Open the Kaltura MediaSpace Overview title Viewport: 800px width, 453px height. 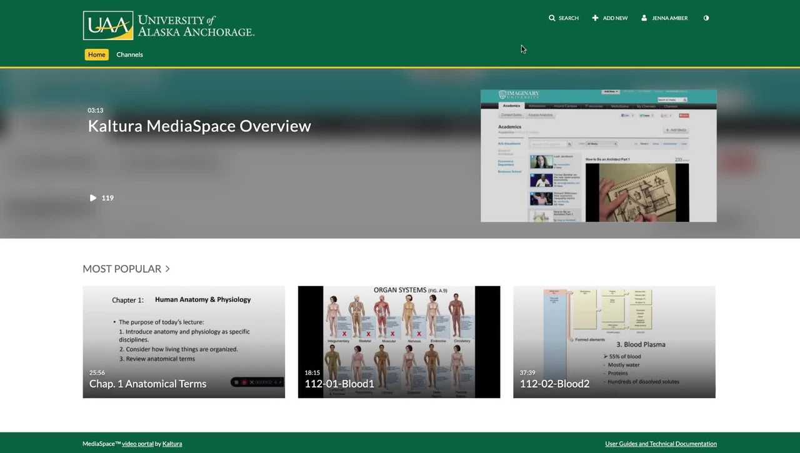[x=199, y=126]
